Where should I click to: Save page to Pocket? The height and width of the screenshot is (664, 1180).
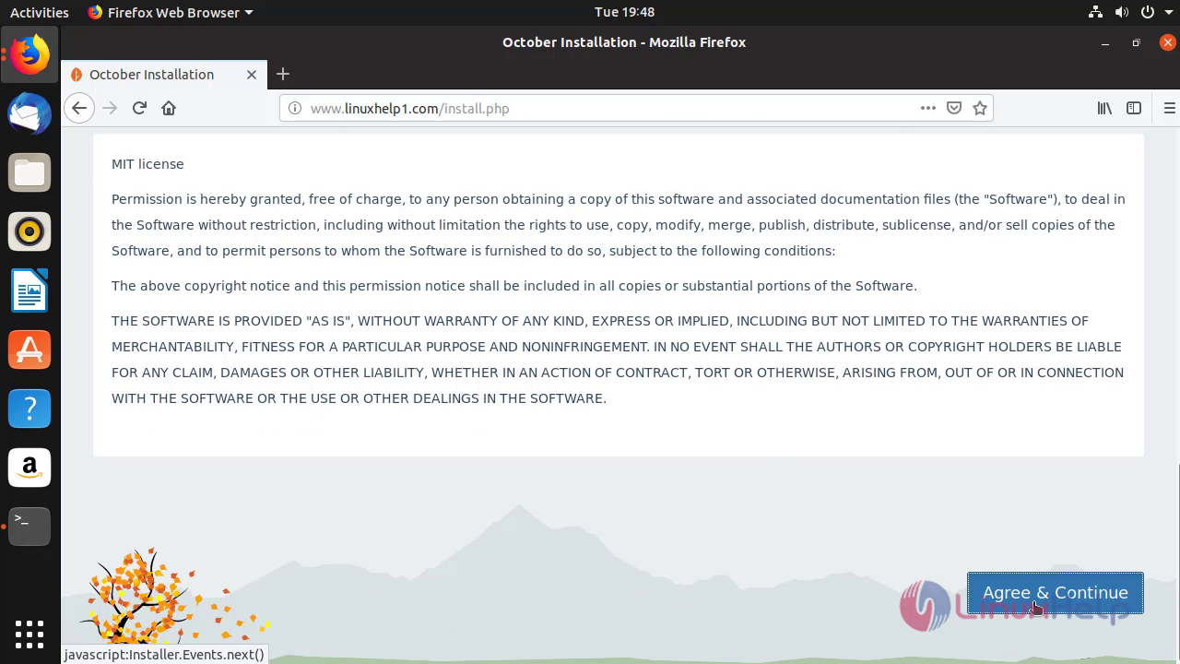954,108
